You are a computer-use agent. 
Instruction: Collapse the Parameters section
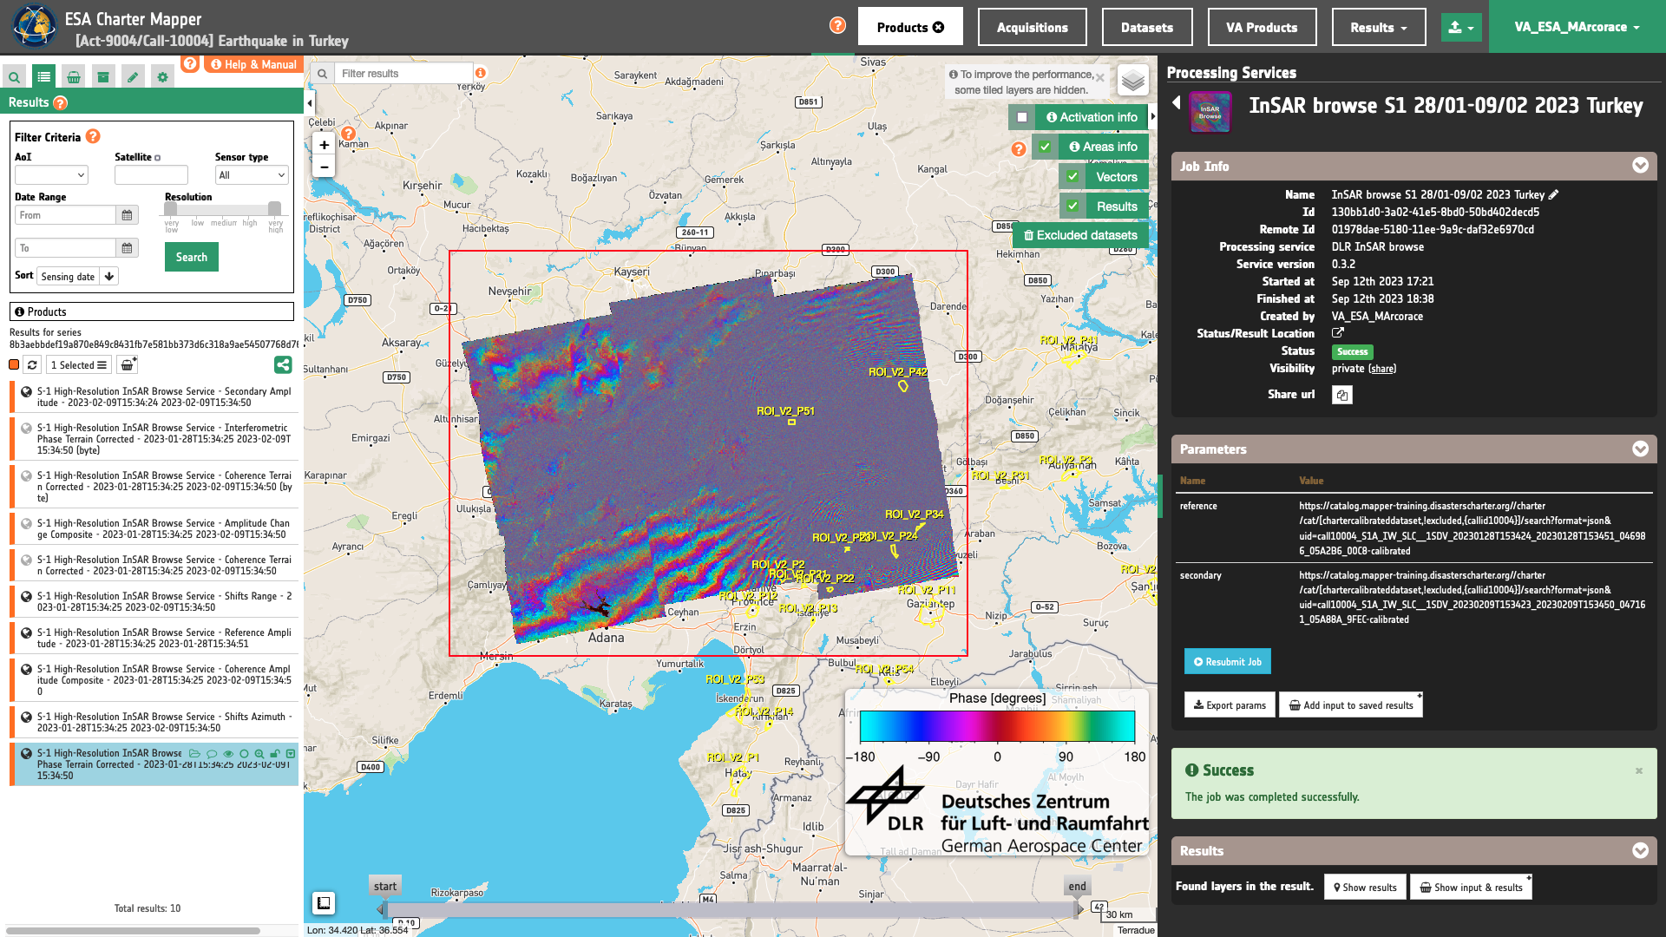[1640, 449]
